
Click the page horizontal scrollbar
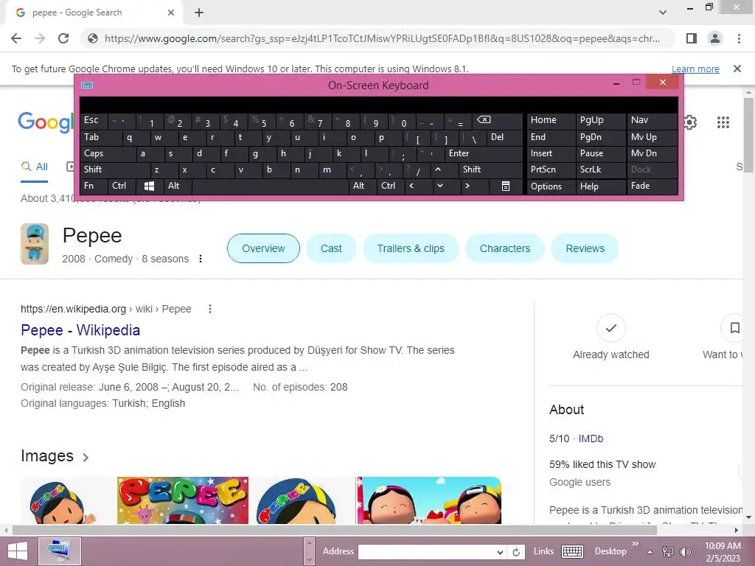[x=335, y=530]
